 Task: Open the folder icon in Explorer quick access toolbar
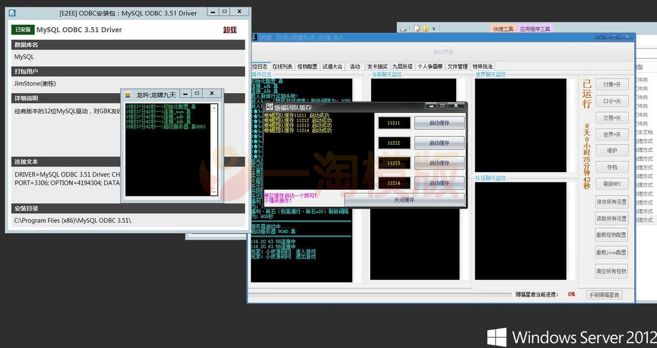(425, 28)
